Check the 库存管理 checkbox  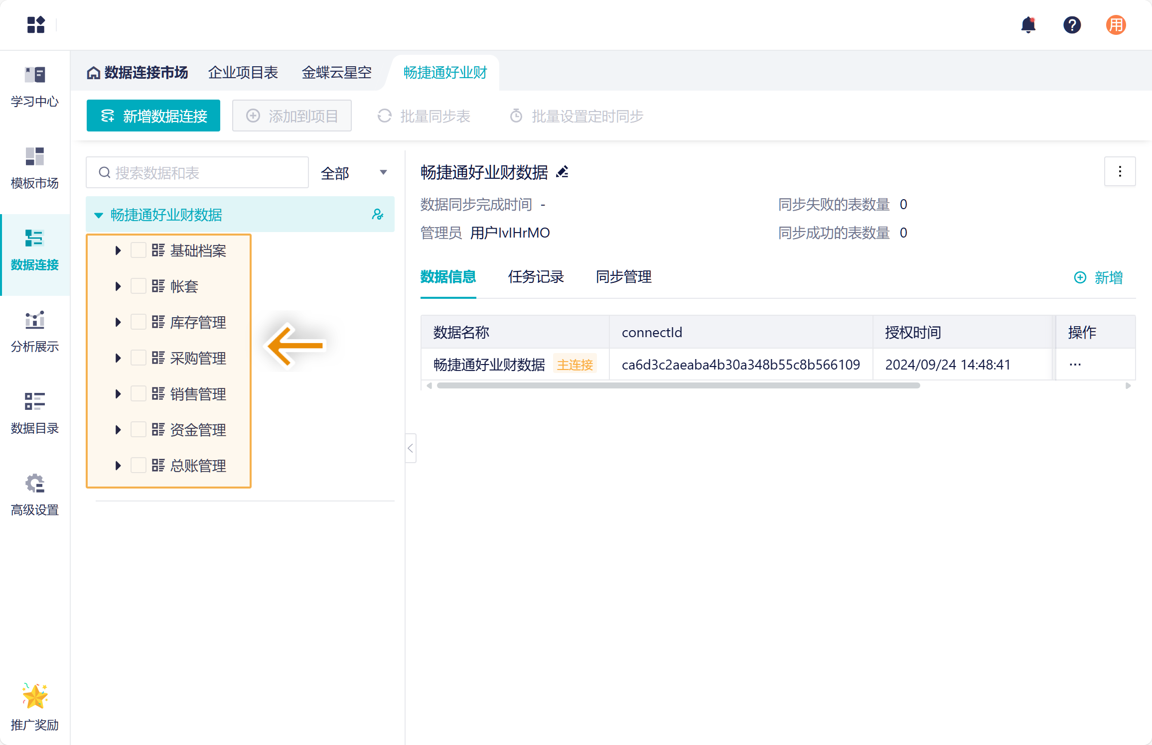point(138,322)
